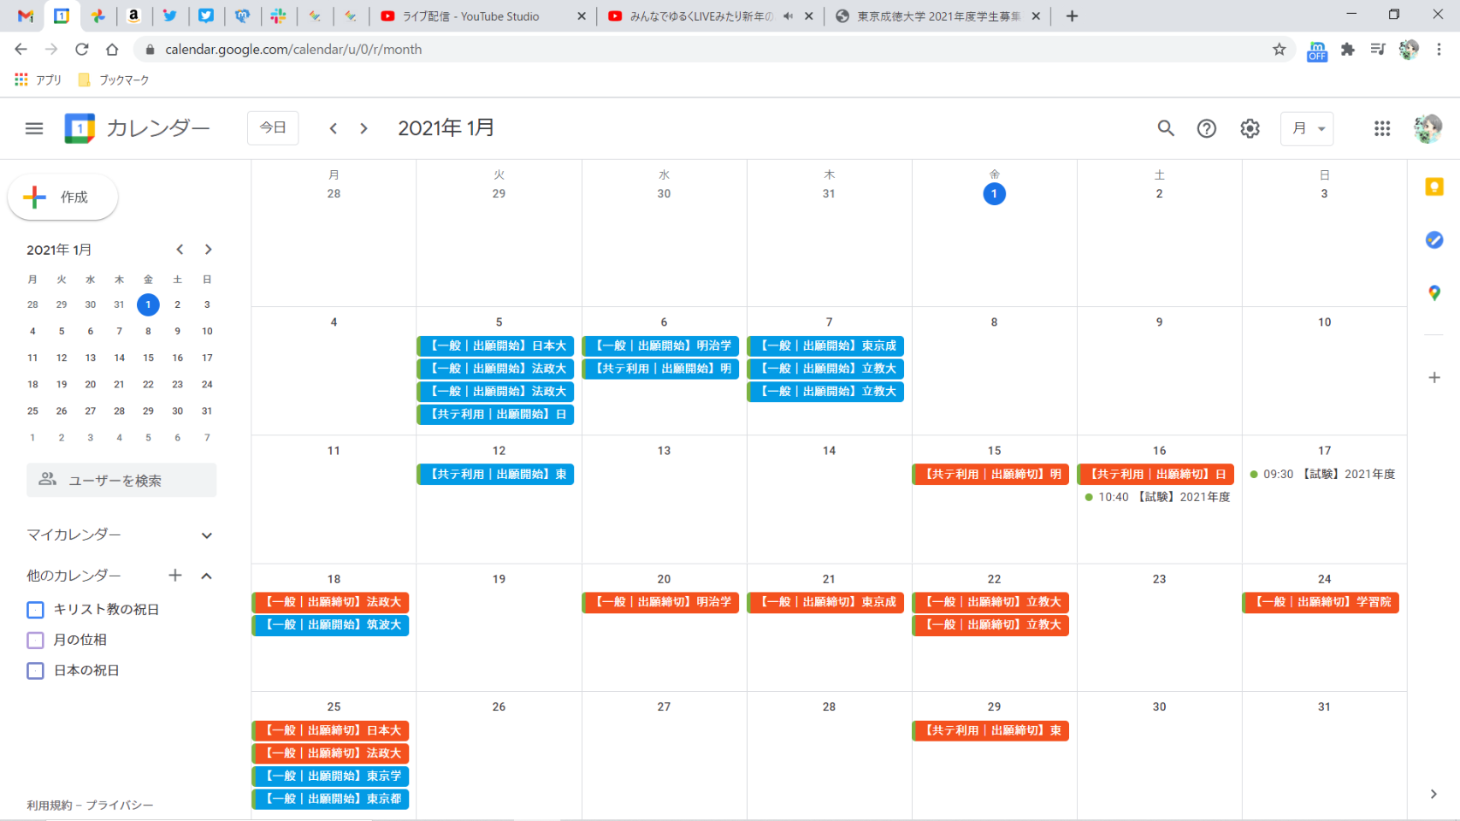
Task: Check the 日本の祝日 calendar checkbox
Action: (x=36, y=670)
